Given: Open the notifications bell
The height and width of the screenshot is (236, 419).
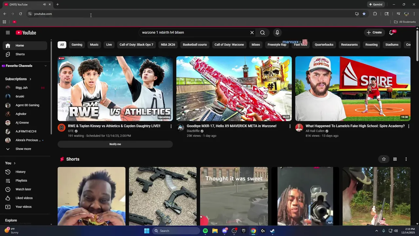Looking at the screenshot, I should [392, 32].
